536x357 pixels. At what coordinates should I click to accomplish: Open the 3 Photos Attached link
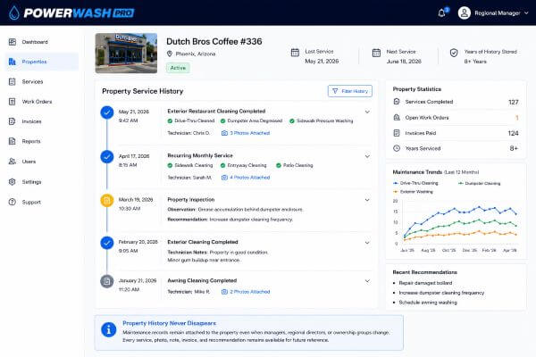pos(246,133)
